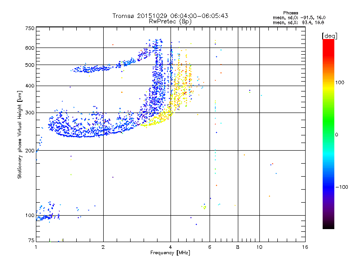This screenshot has height=269, width=359.
Task: Click the '16' frequency tick label
Action: click(305, 247)
